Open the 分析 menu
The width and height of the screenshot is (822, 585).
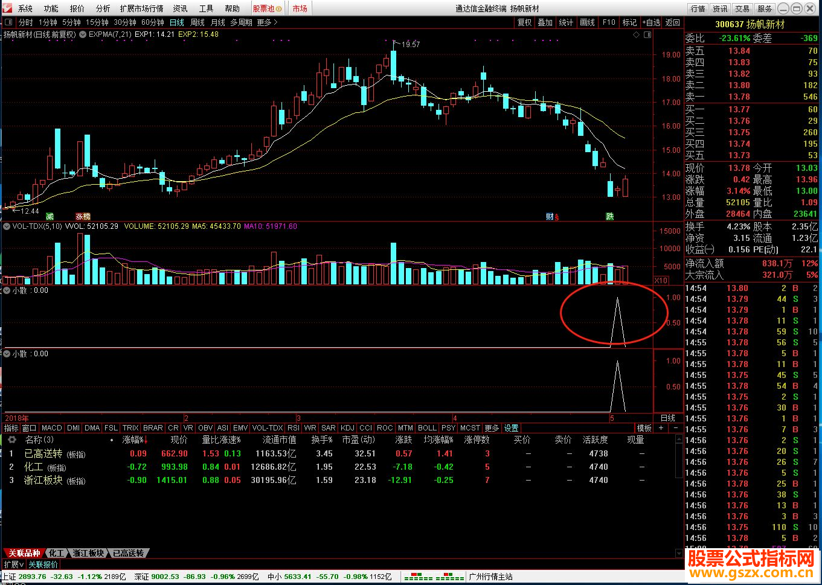pyautogui.click(x=103, y=8)
